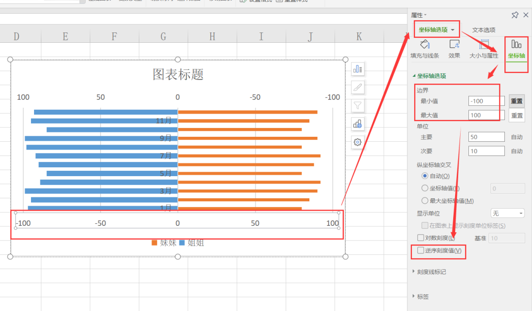The image size is (532, 311).
Task: Click 重置 button for 最大值
Action: point(517,115)
